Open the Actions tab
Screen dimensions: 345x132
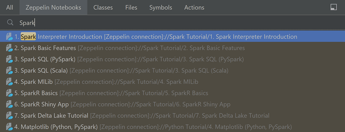[194, 7]
